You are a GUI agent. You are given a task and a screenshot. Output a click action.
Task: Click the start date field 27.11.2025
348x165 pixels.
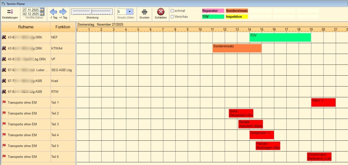tap(31, 9)
